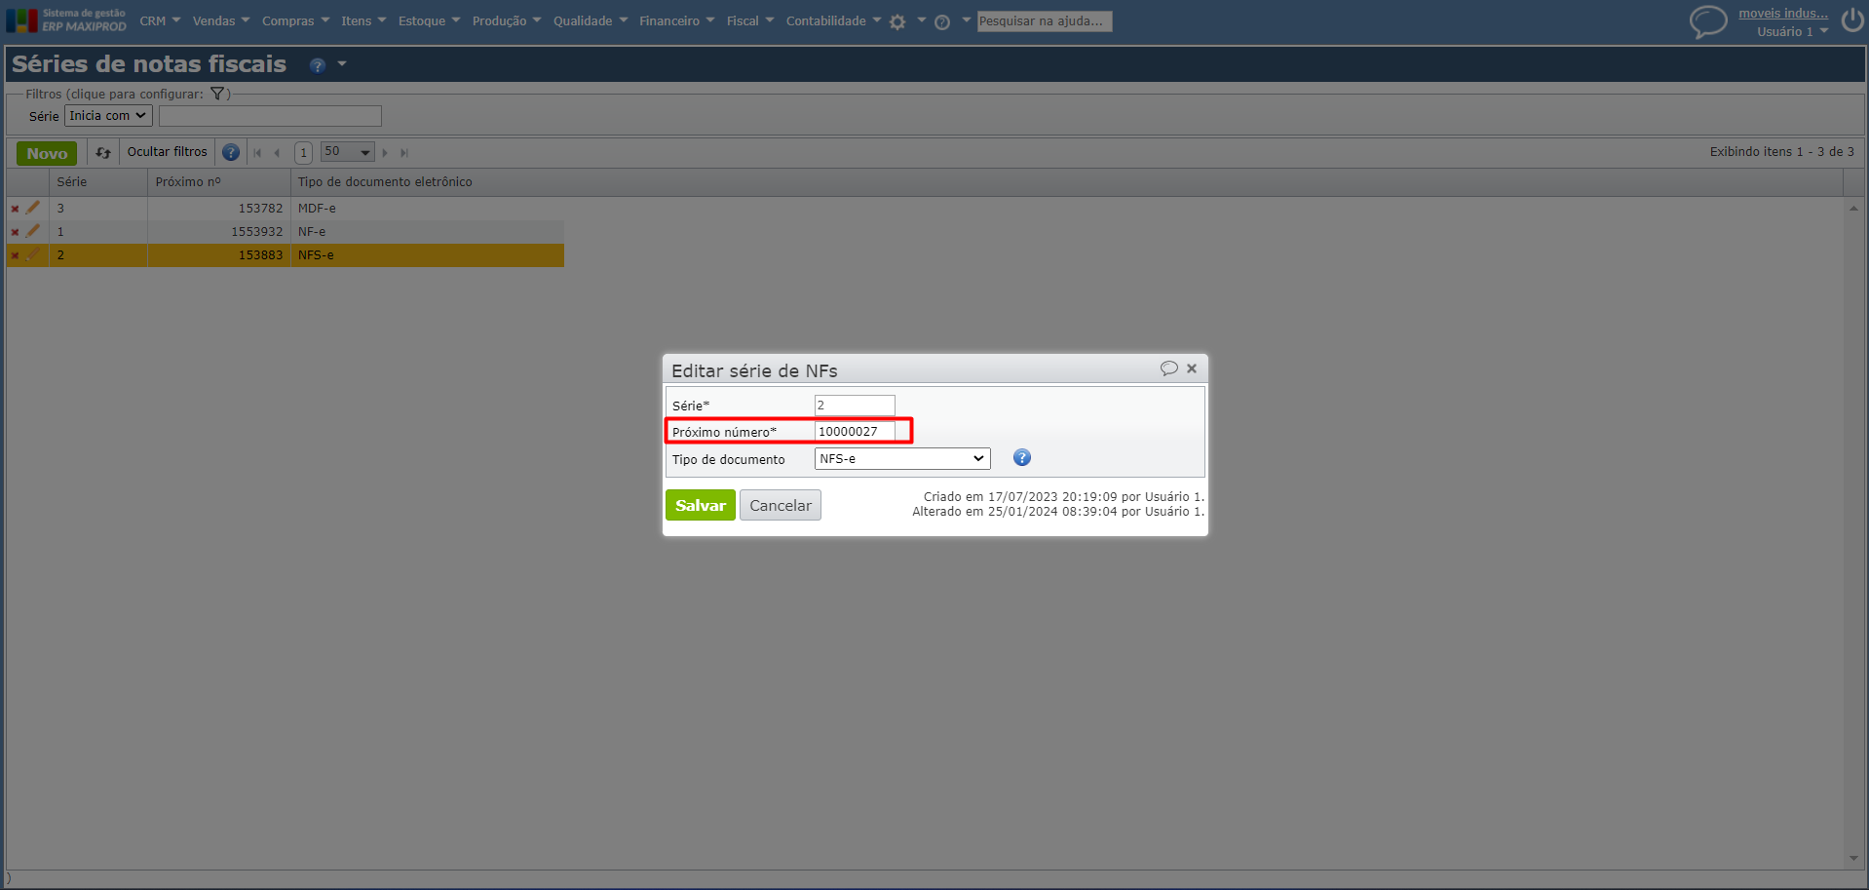1869x890 pixels.
Task: Click the Próximo número input field
Action: (855, 432)
